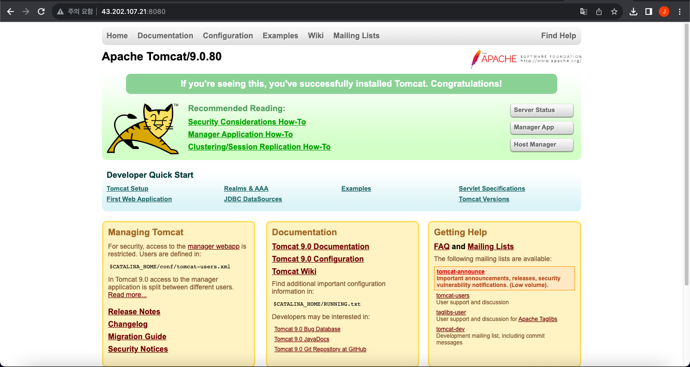Open the Examples nav item

point(280,35)
